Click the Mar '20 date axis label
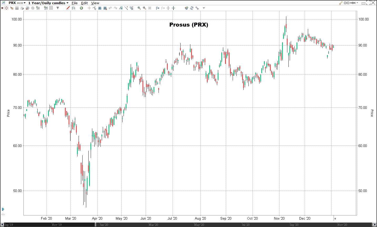The width and height of the screenshot is (377, 227). point(71,218)
